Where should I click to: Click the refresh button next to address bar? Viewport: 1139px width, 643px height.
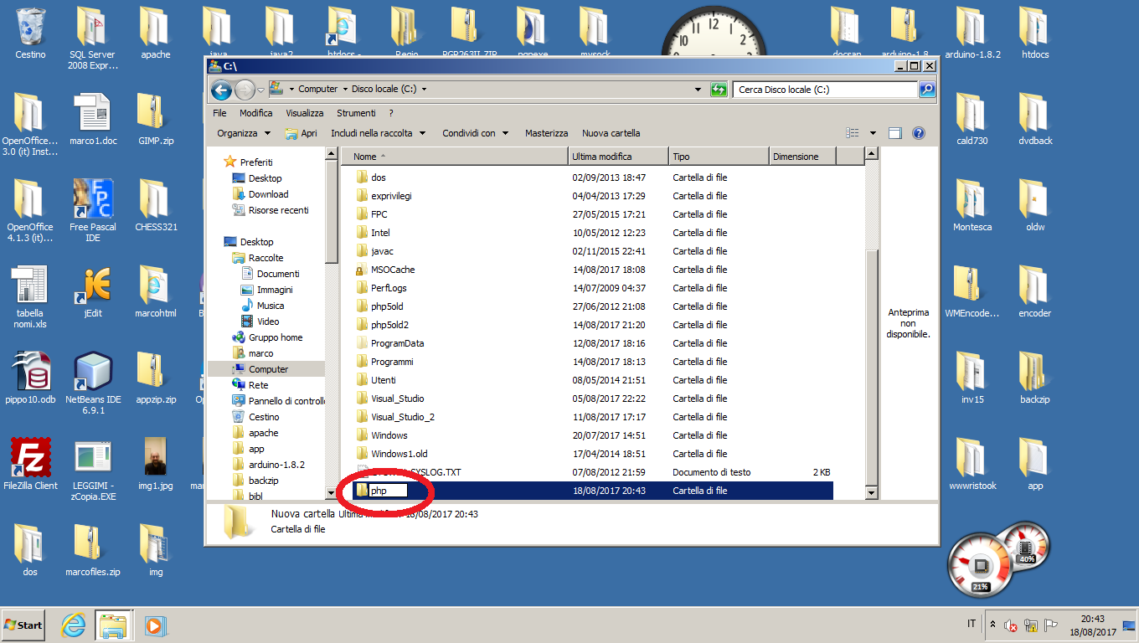coord(719,90)
